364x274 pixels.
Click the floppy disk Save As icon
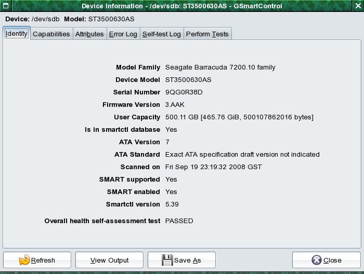pyautogui.click(x=167, y=260)
